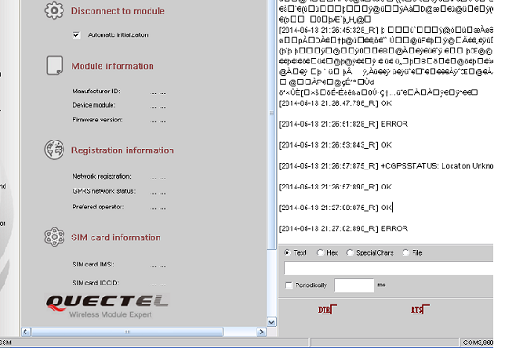505x348 pixels.
Task: Click the SIM card IMSI label
Action: pyautogui.click(x=93, y=265)
